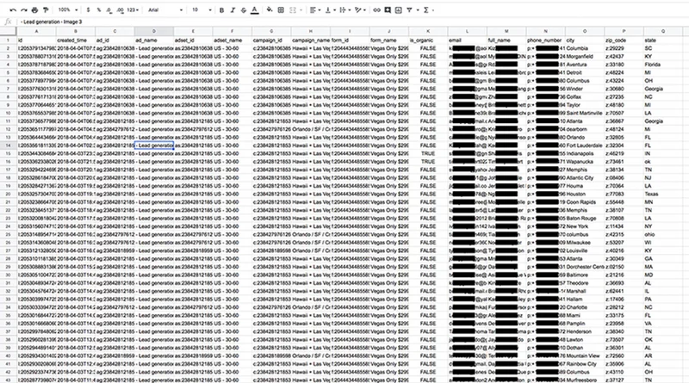The image size is (689, 383).
Task: Click the Insert comment icon
Action: click(x=388, y=10)
